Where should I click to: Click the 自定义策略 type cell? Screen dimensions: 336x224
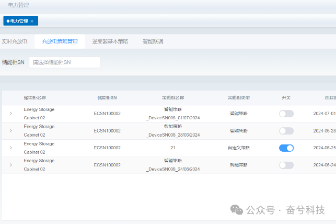pyautogui.click(x=239, y=148)
